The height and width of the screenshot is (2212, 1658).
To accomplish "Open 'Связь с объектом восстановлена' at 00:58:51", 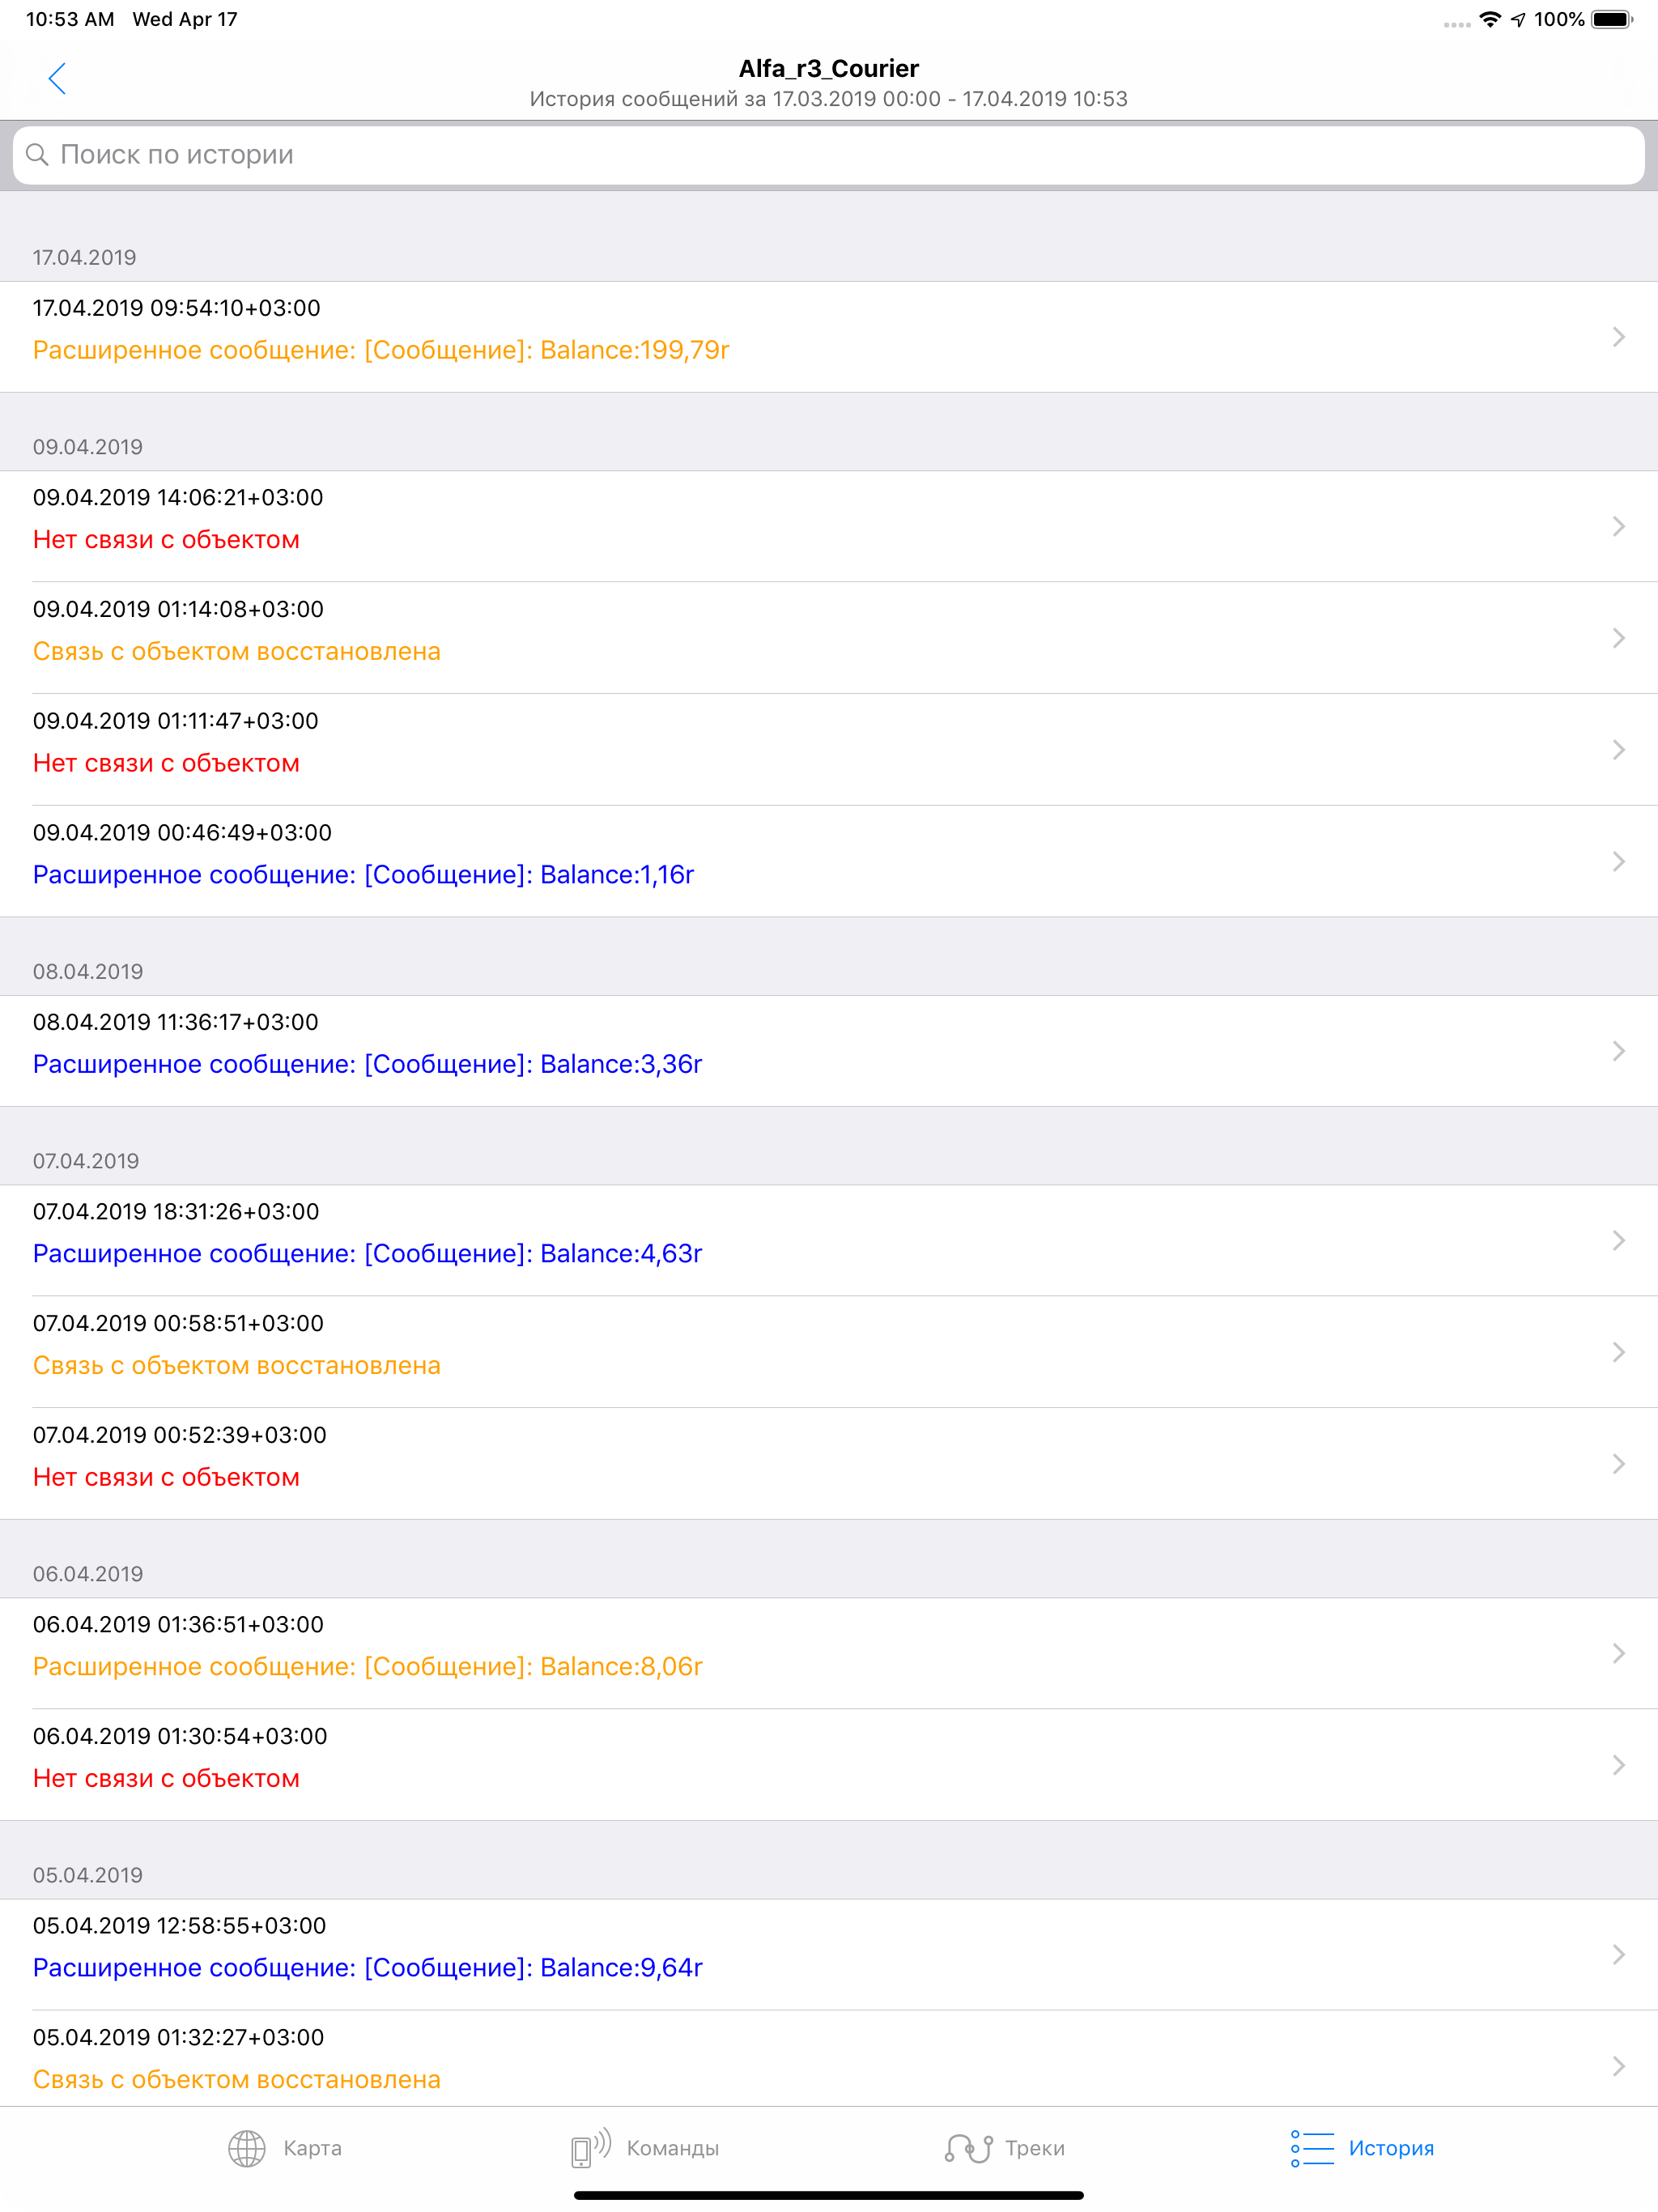I will pos(237,1365).
